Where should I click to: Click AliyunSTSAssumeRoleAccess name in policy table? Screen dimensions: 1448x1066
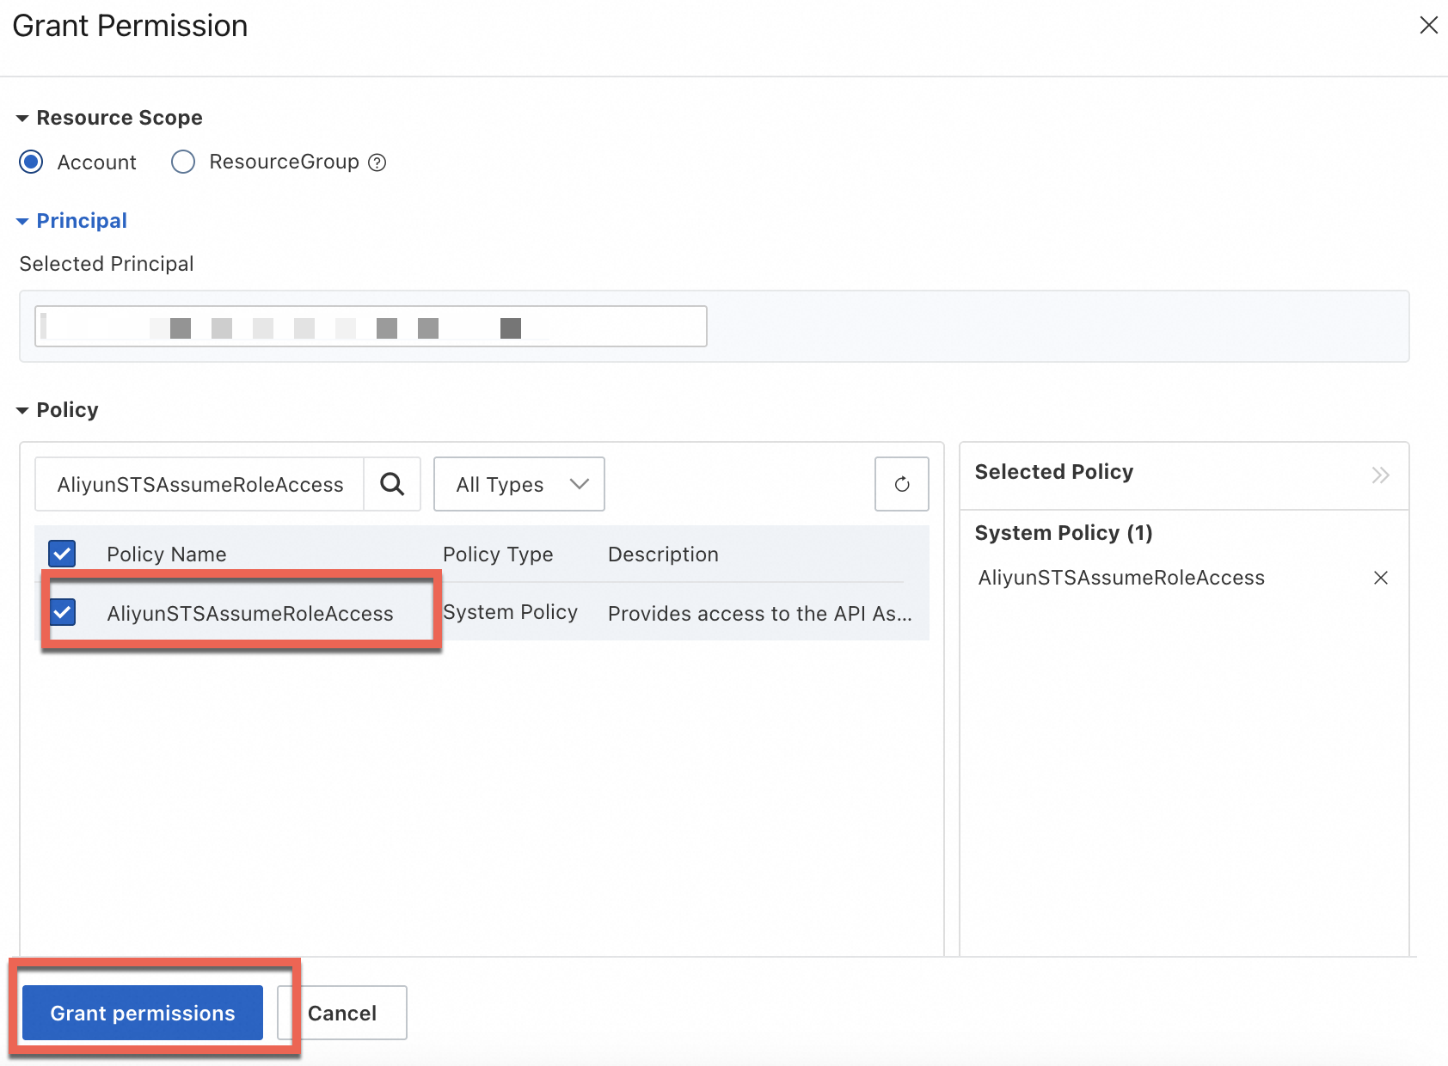click(x=250, y=613)
